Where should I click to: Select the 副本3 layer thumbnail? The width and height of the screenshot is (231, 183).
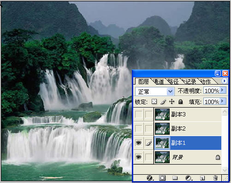tap(162, 114)
